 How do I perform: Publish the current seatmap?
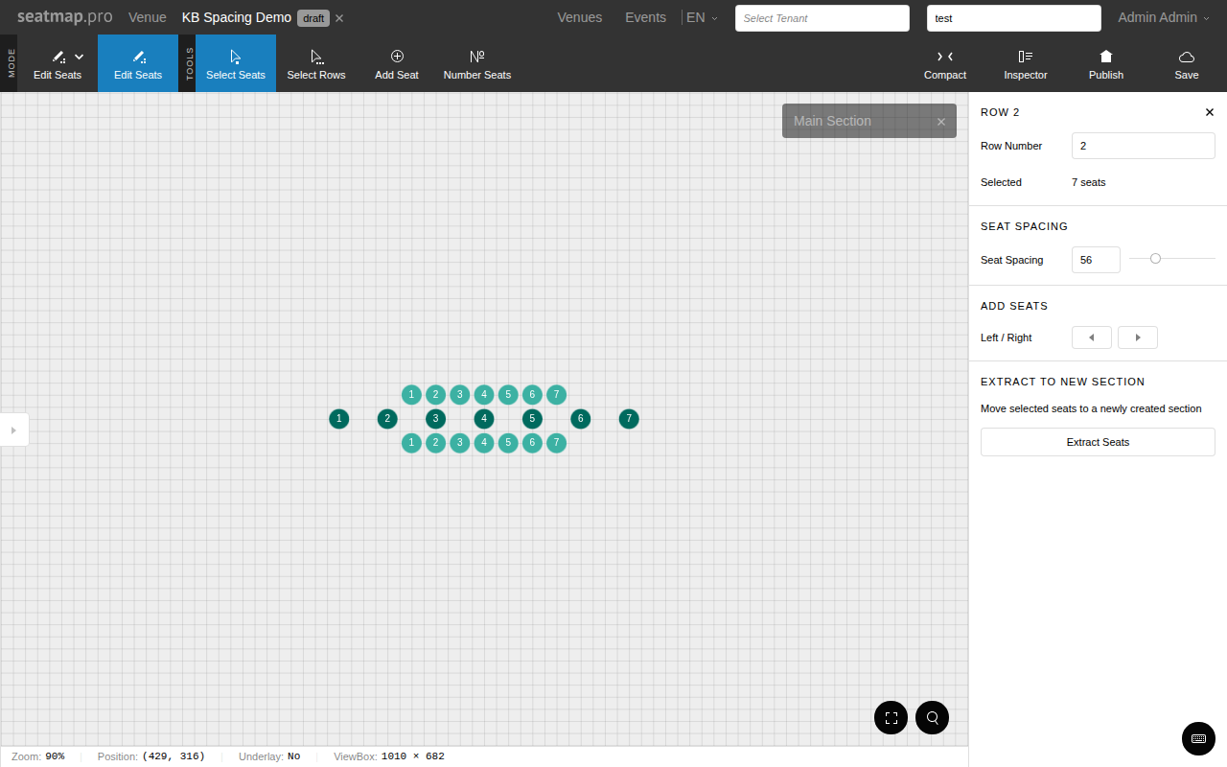click(x=1105, y=63)
